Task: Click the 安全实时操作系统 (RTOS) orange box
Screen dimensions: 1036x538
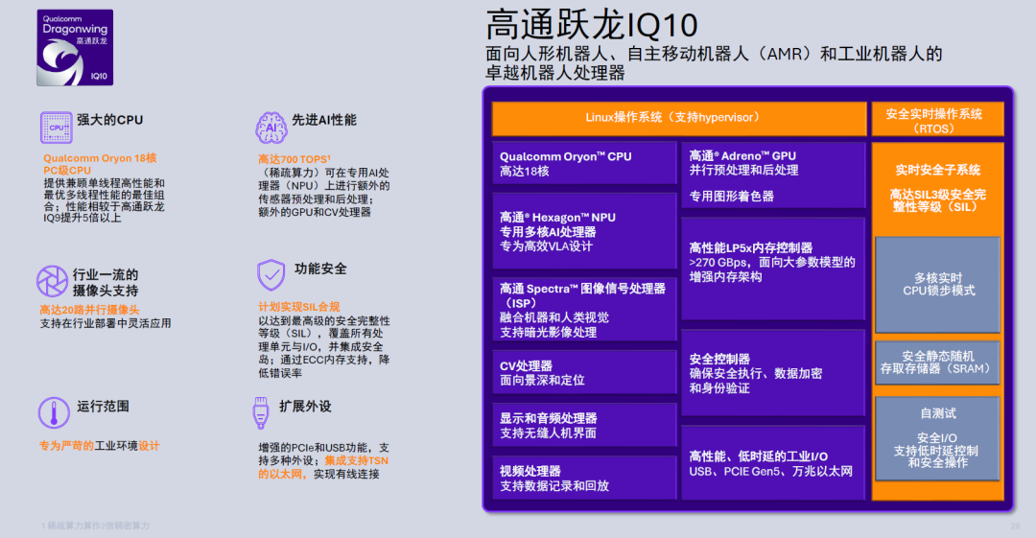Action: pyautogui.click(x=937, y=119)
